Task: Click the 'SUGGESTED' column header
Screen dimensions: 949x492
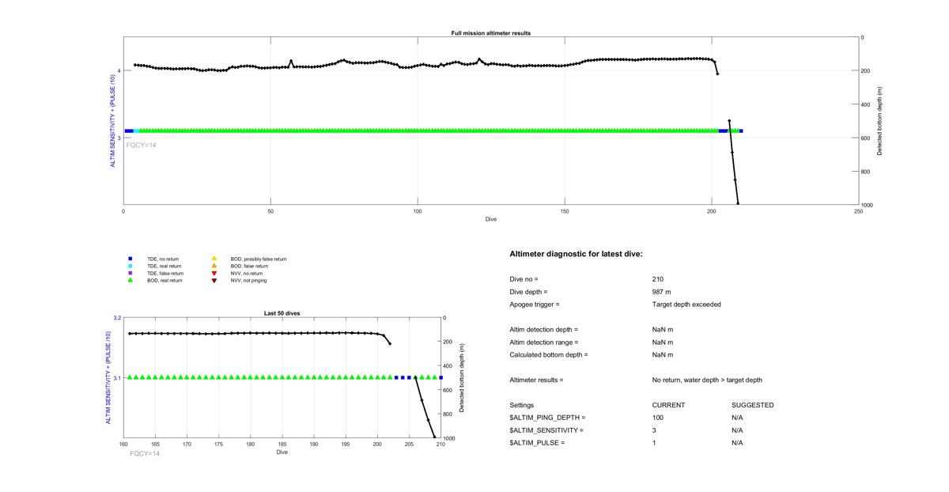Action: tap(753, 405)
